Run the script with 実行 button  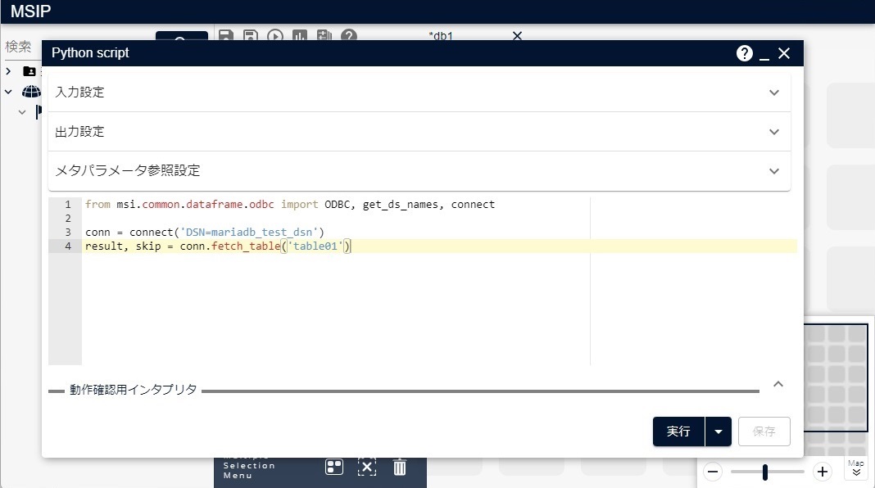678,432
